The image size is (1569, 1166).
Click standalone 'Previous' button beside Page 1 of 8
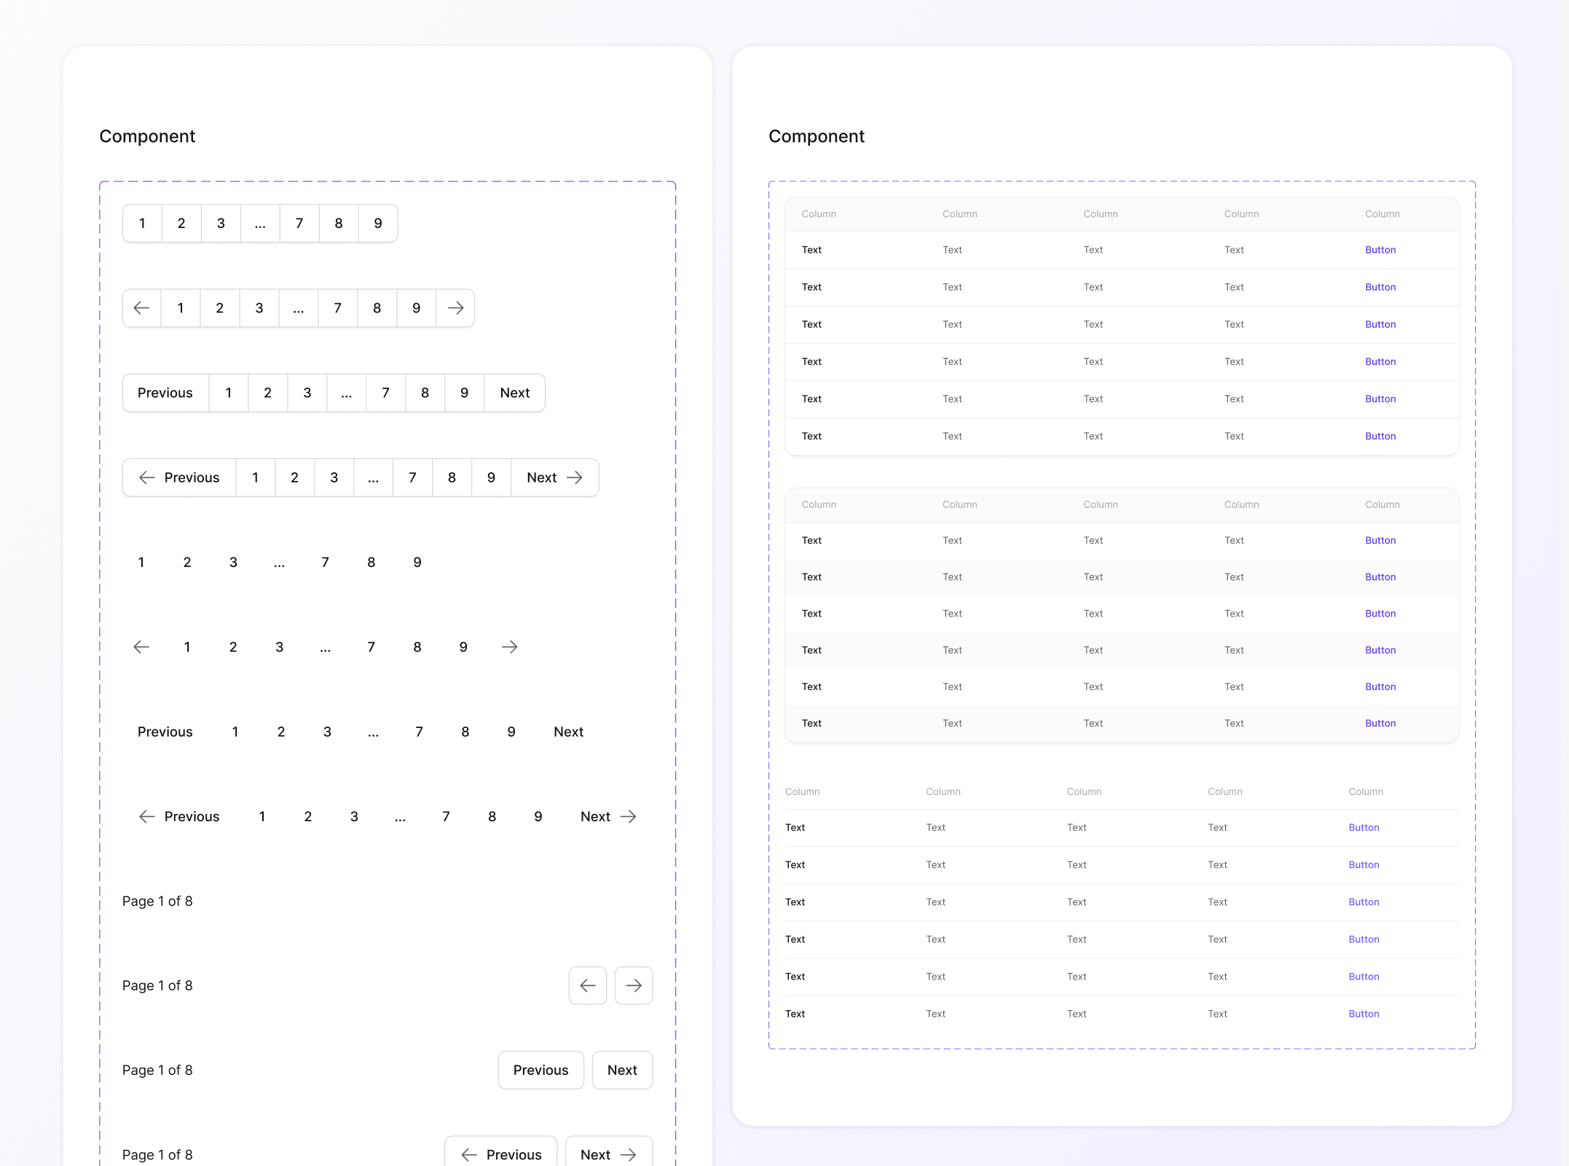point(540,1071)
